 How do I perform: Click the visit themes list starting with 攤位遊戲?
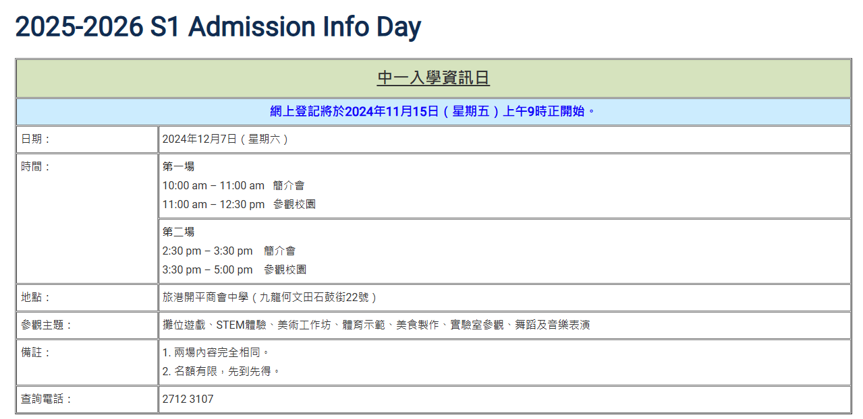pos(377,325)
